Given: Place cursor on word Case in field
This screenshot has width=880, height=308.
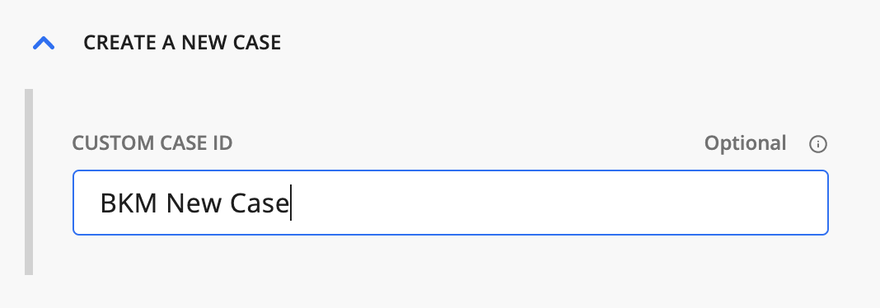Looking at the screenshot, I should 259,203.
